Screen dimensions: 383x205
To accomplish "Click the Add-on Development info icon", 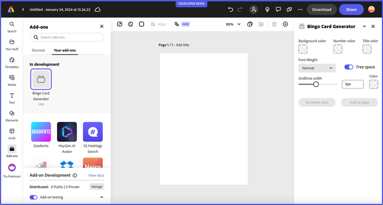I will click(75, 175).
